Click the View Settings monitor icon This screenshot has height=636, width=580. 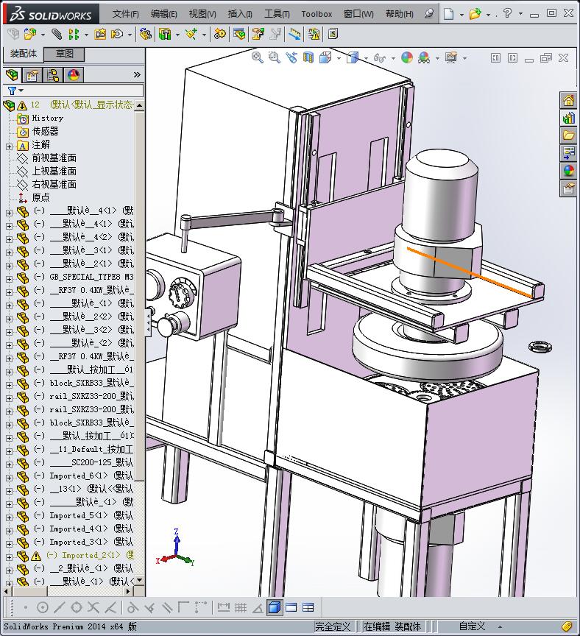click(451, 57)
